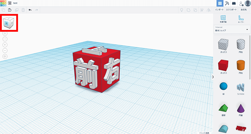251x134 pixels.
Task: Click the グリッドを編集 edit grid button
Action: click(204, 133)
